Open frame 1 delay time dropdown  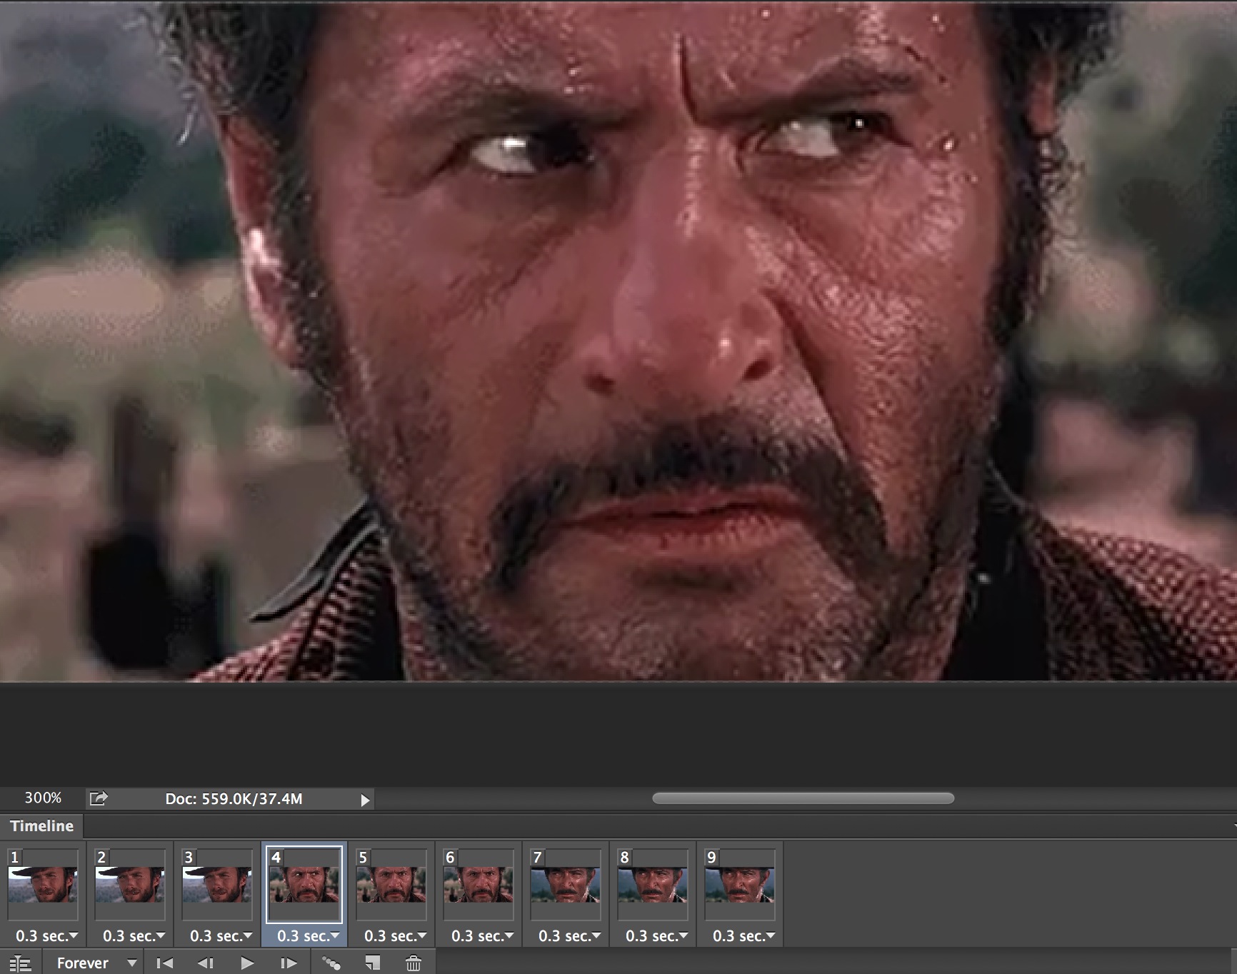coord(47,935)
